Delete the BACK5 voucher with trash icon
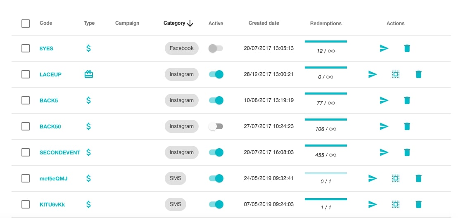This screenshot has height=218, width=458. tap(407, 100)
